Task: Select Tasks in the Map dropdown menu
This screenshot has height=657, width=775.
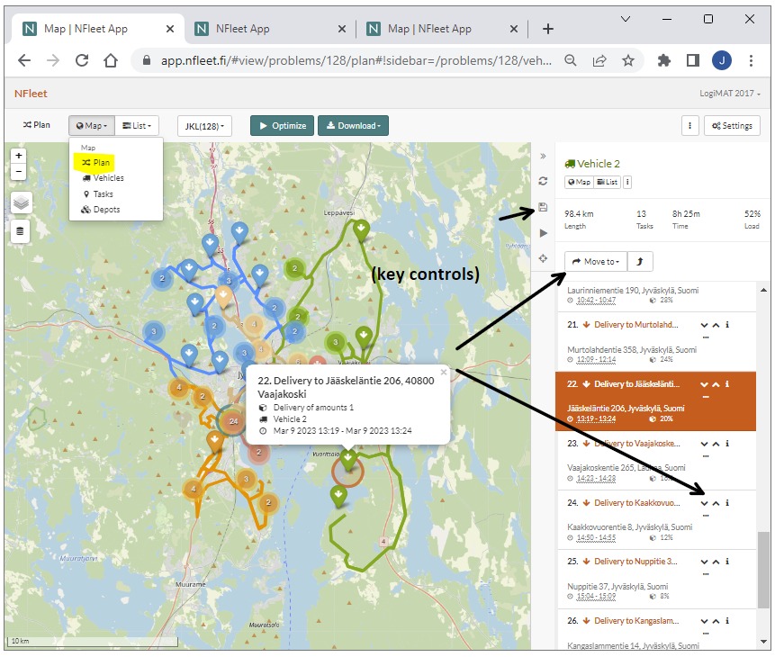Action: click(98, 194)
